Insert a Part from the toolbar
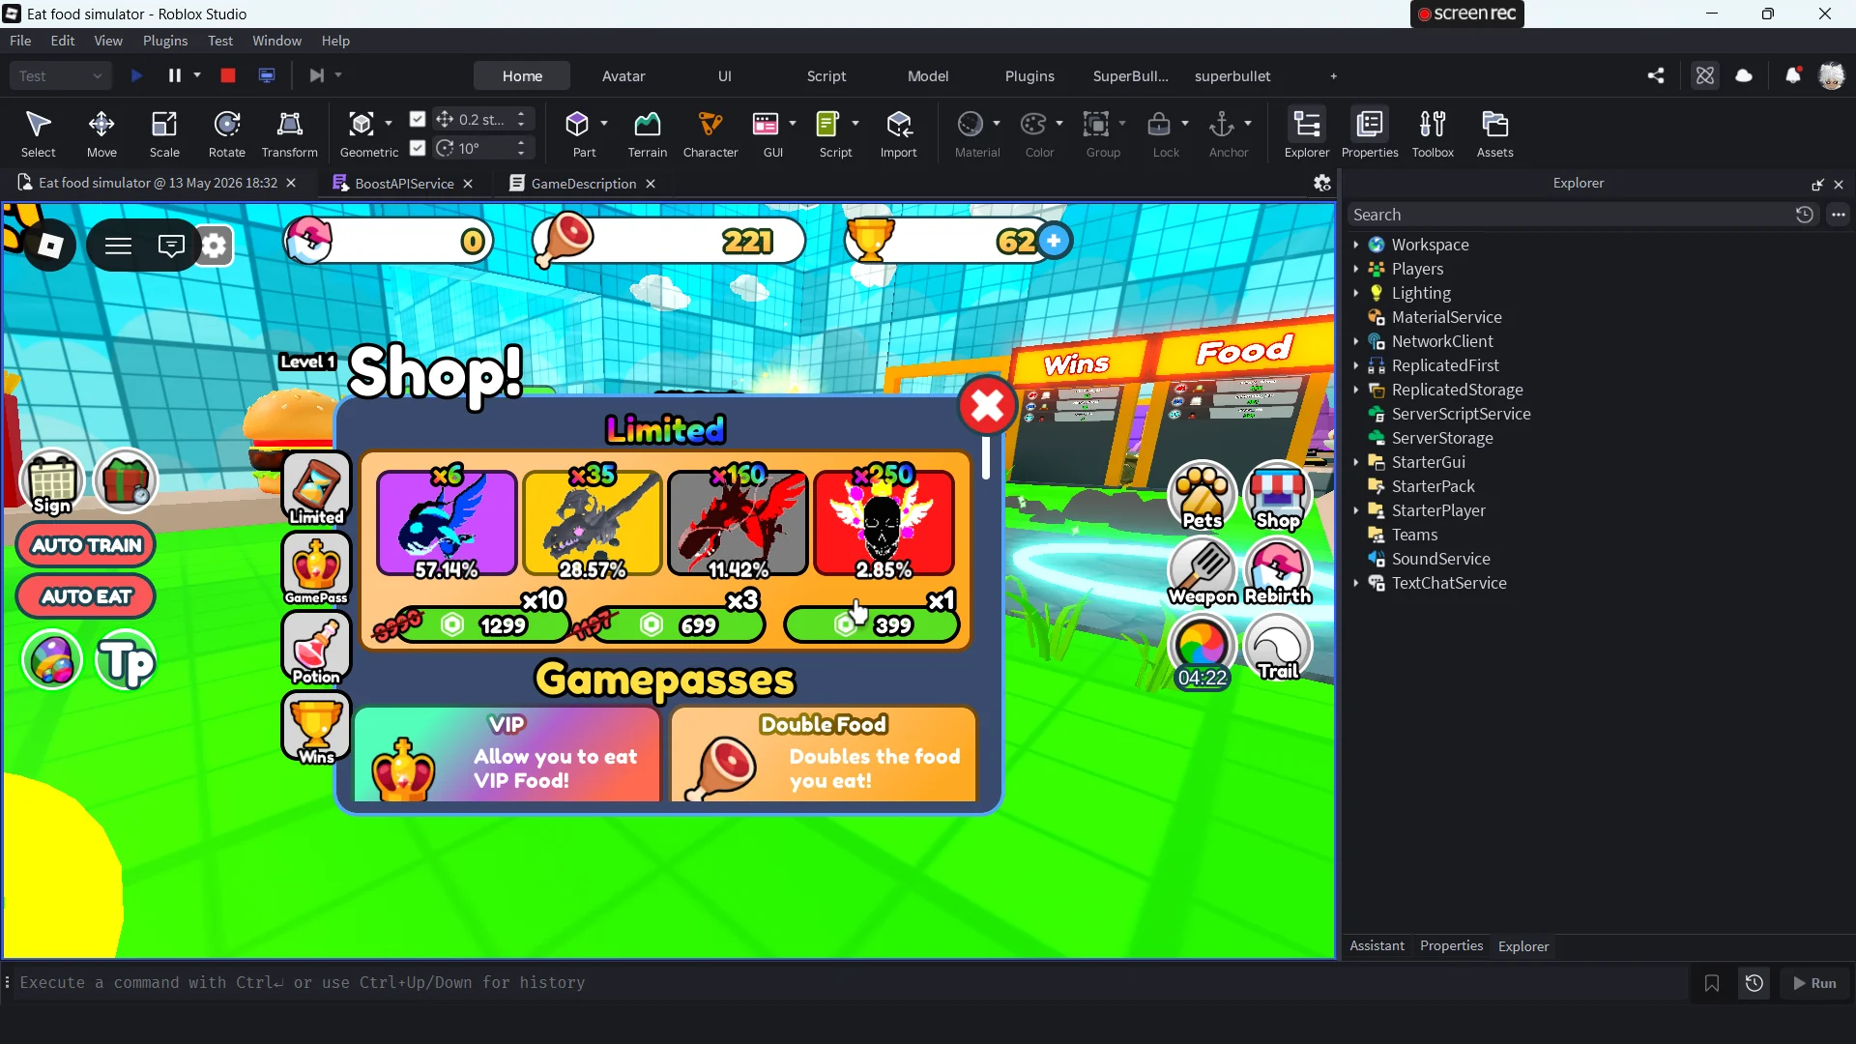The height and width of the screenshot is (1044, 1856). click(x=578, y=133)
